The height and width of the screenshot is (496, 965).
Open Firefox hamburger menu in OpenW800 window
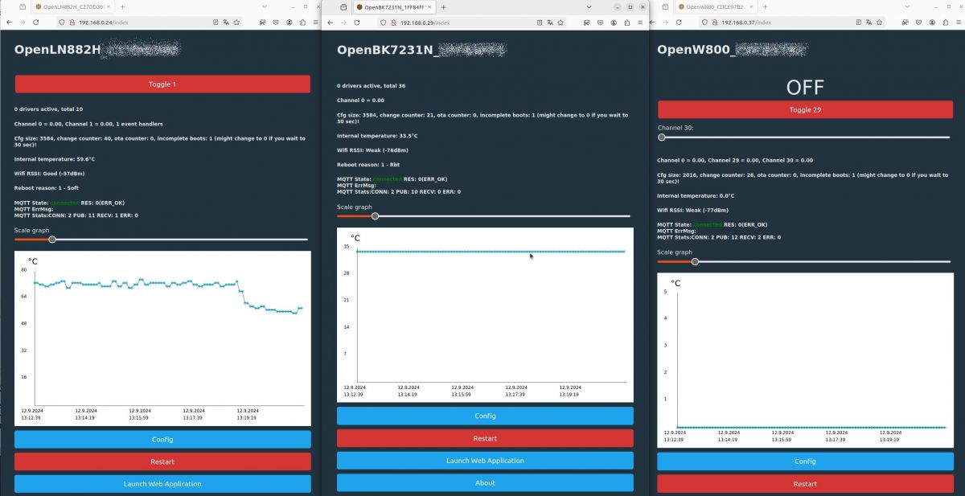coord(959,23)
